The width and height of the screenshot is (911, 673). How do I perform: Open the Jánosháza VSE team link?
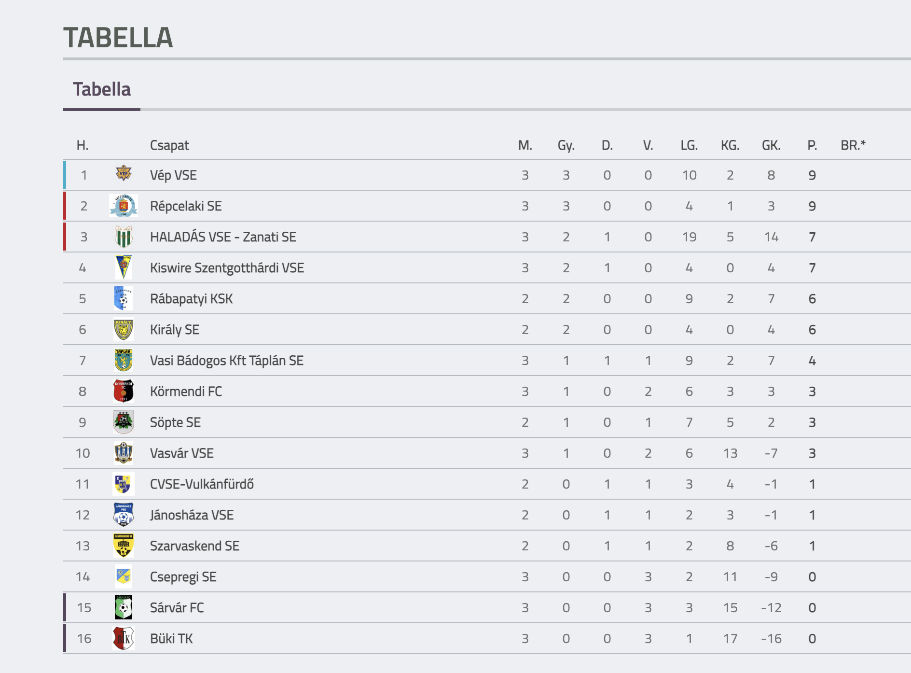[x=192, y=515]
